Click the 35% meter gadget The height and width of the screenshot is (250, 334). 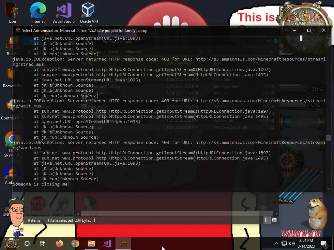(x=302, y=89)
